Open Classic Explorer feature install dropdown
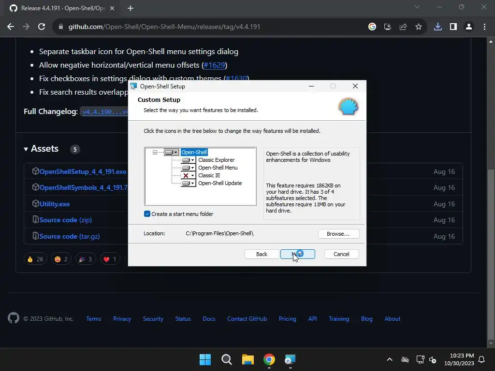The image size is (495, 371). click(188, 160)
